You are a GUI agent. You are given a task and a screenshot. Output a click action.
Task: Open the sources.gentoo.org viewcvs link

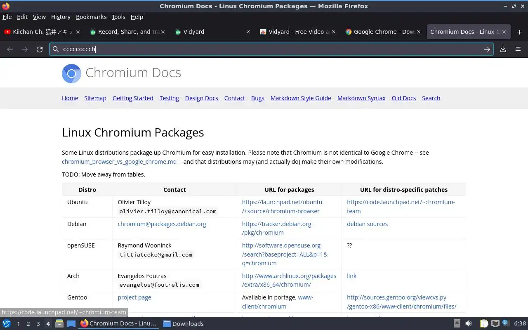pyautogui.click(x=401, y=302)
